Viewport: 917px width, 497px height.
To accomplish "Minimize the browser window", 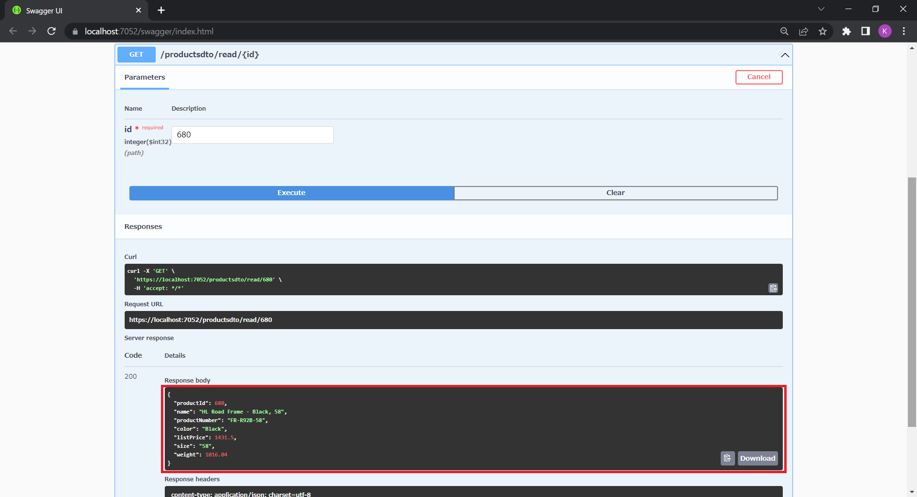I will coord(848,9).
